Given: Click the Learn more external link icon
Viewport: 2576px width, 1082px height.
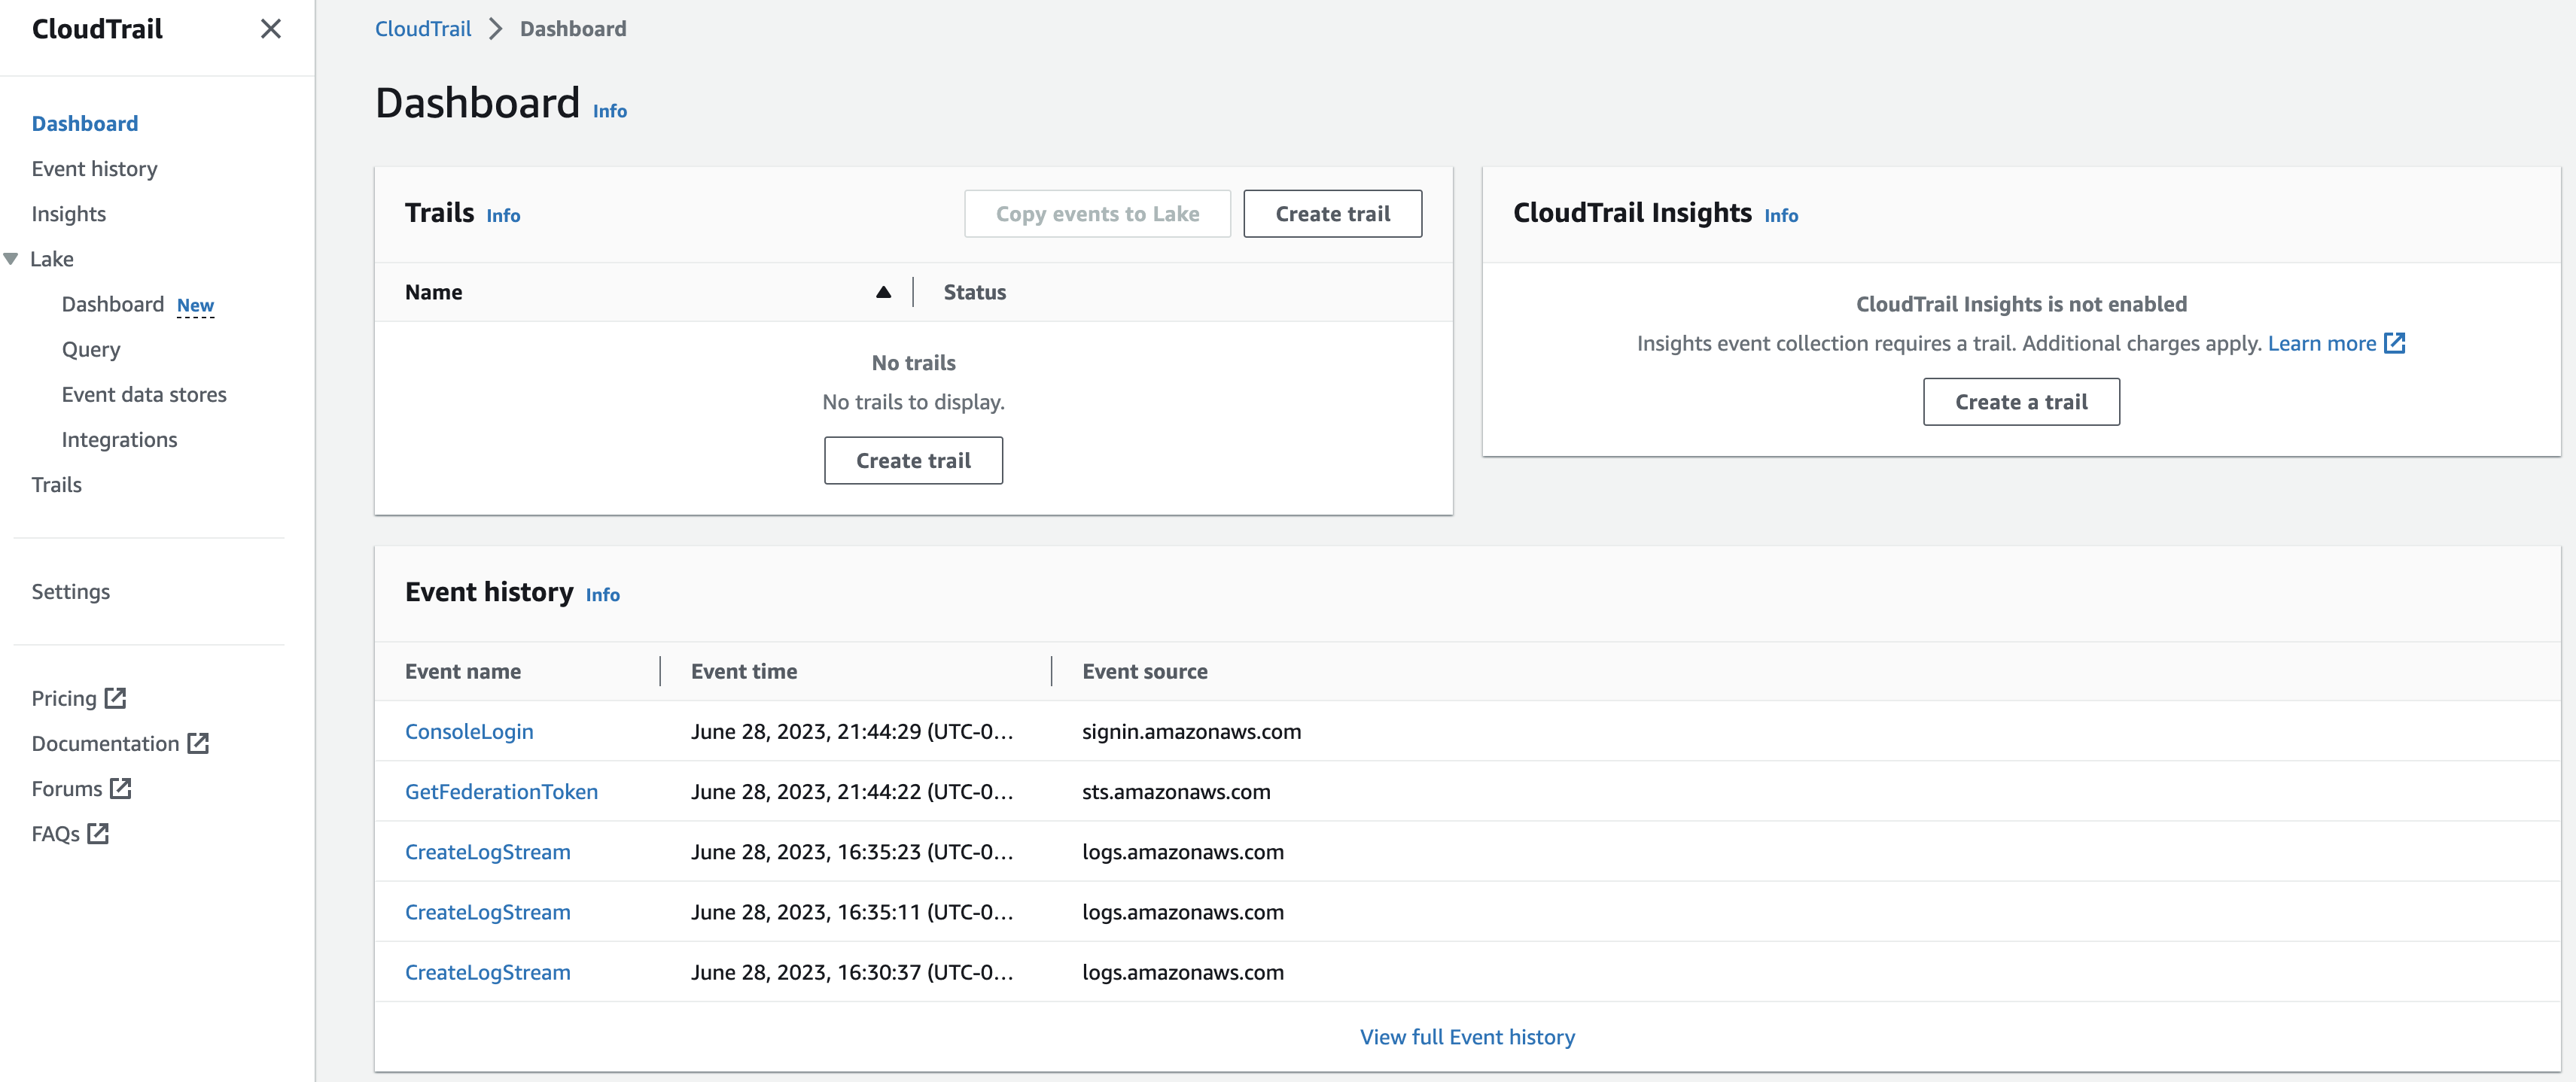Looking at the screenshot, I should 2394,343.
